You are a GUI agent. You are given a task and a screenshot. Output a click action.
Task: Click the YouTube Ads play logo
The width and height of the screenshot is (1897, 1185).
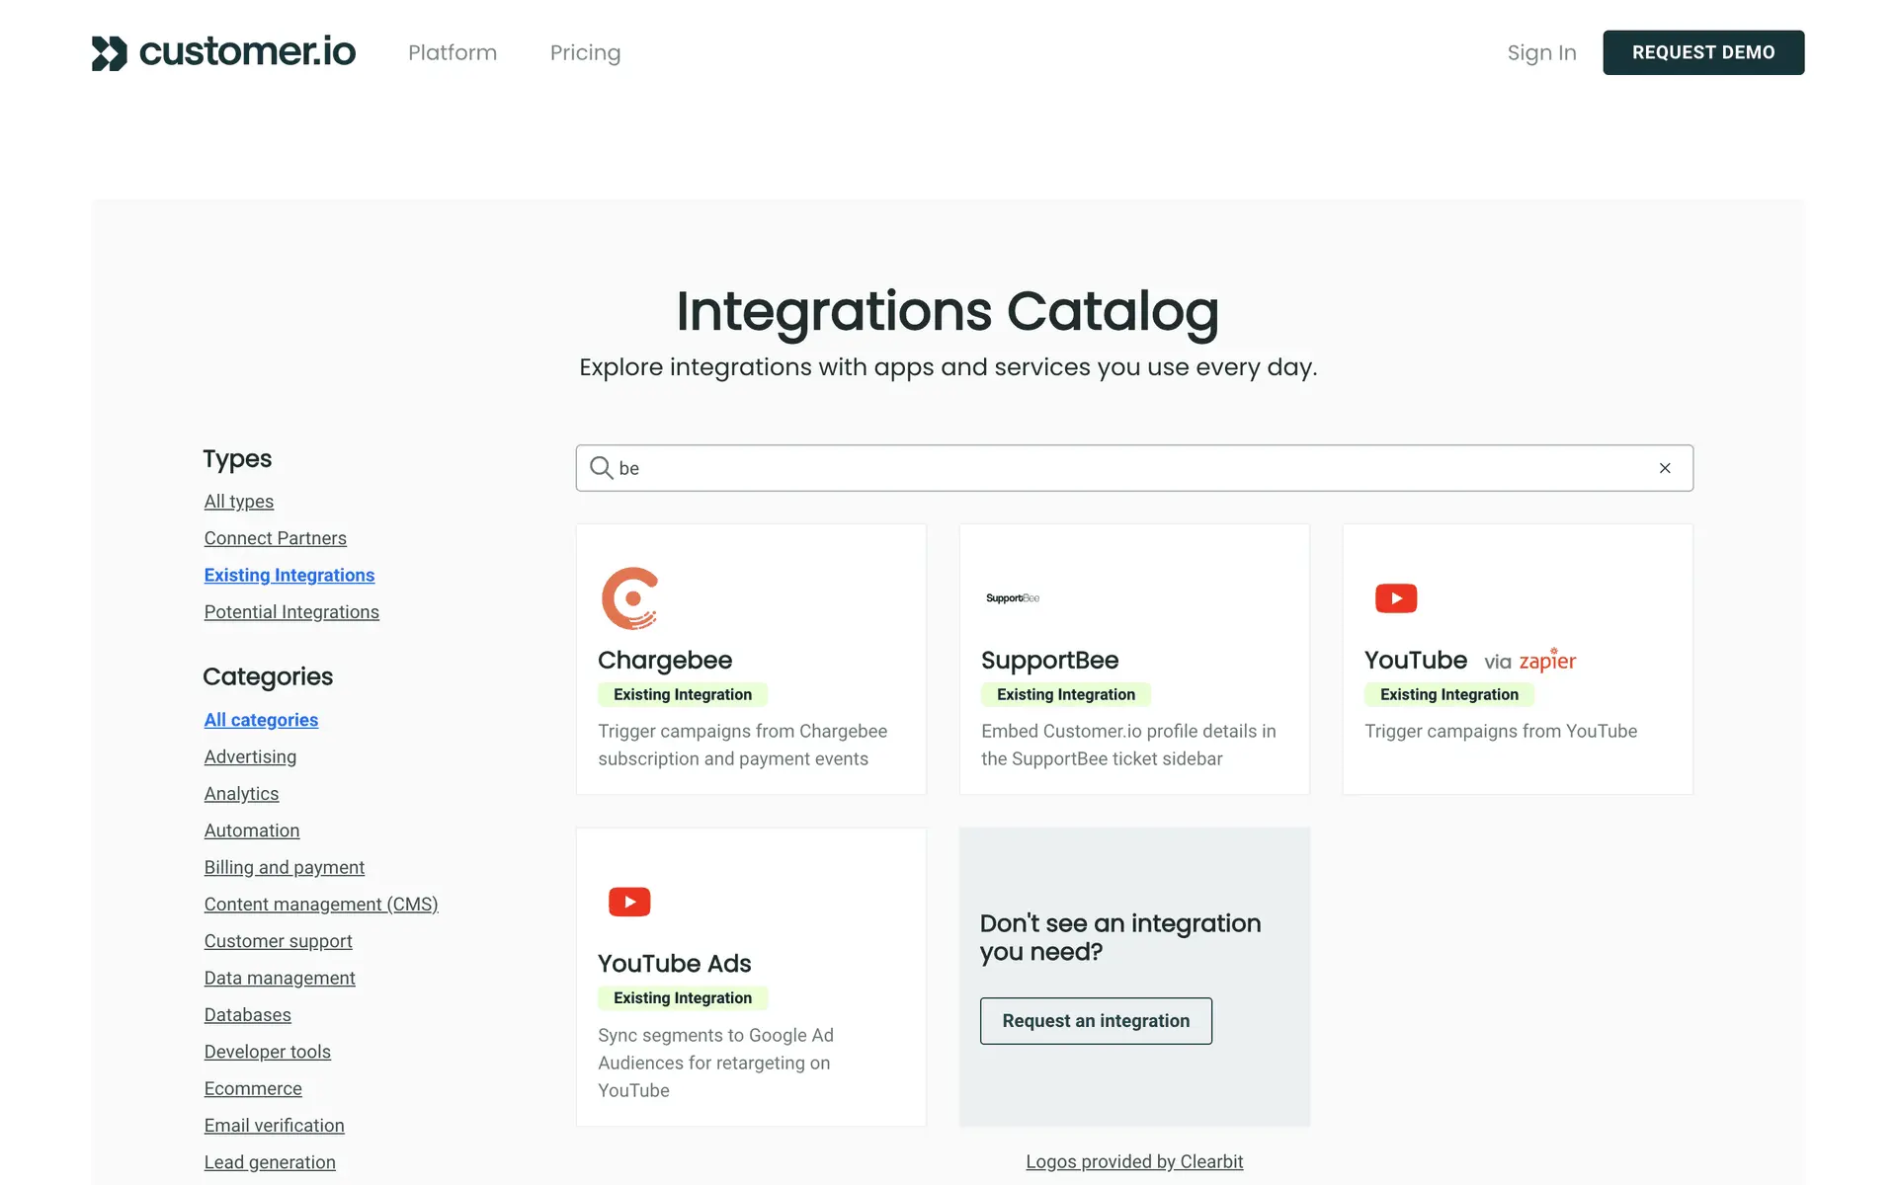click(x=629, y=902)
